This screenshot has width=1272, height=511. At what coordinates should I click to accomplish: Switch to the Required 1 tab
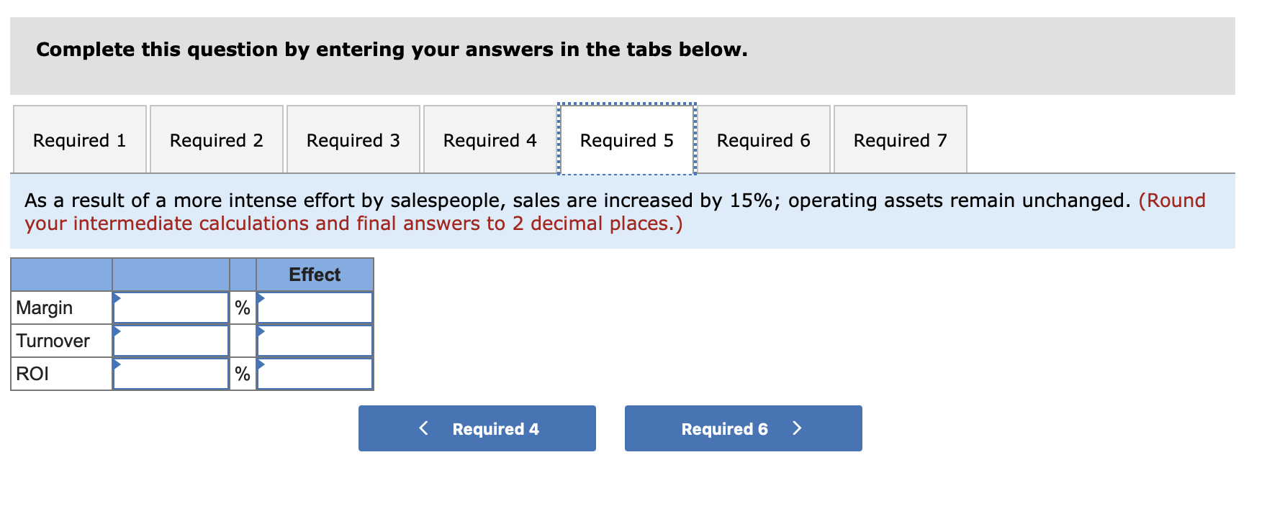click(79, 139)
